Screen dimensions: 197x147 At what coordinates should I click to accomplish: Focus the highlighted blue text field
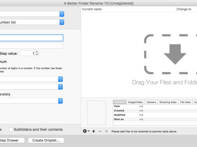[31, 38]
